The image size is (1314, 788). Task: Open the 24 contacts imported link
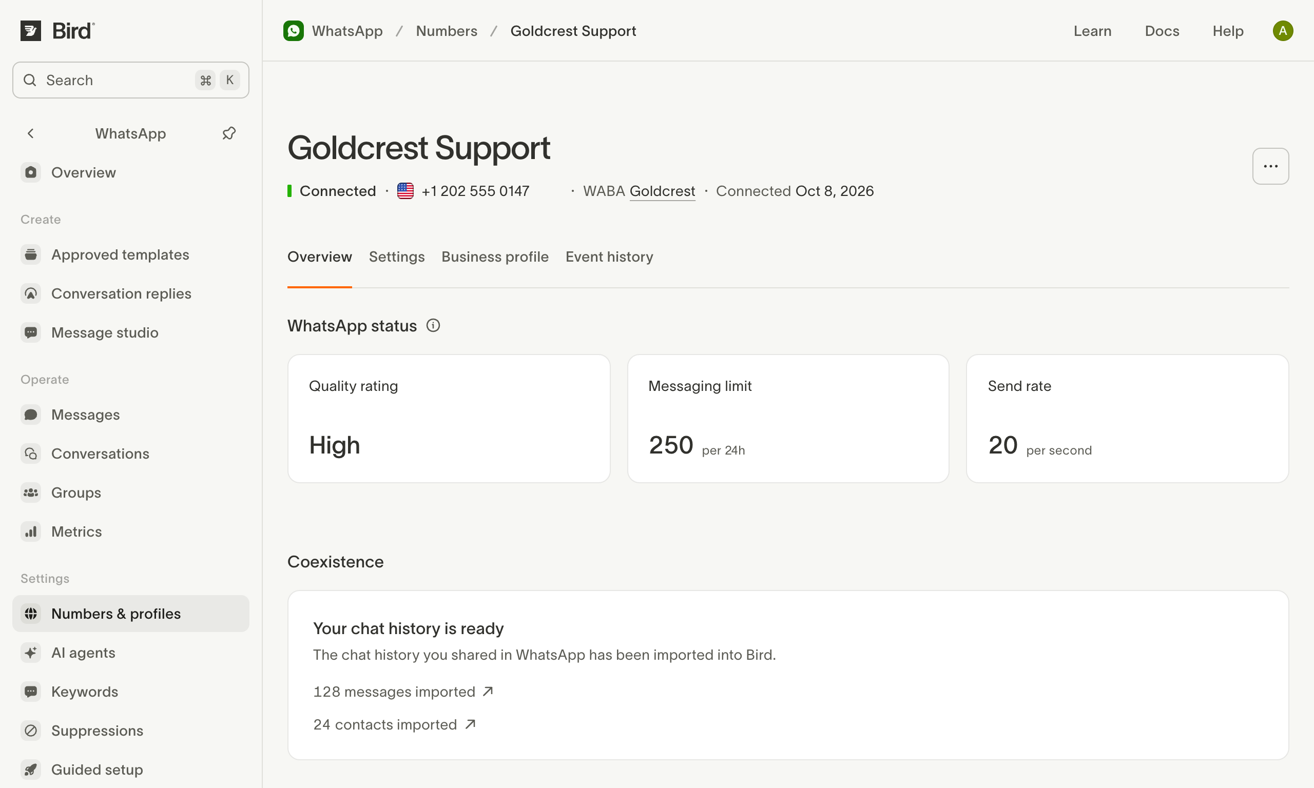(395, 725)
